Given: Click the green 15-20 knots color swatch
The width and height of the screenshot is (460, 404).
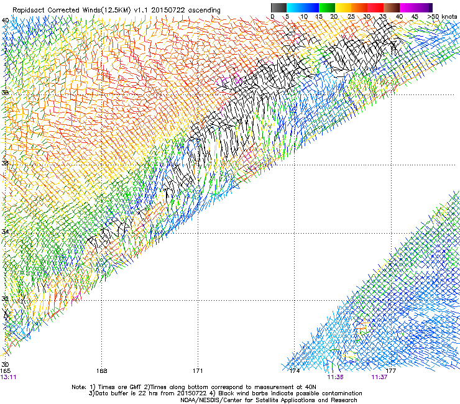Looking at the screenshot, I should tap(327, 7).
